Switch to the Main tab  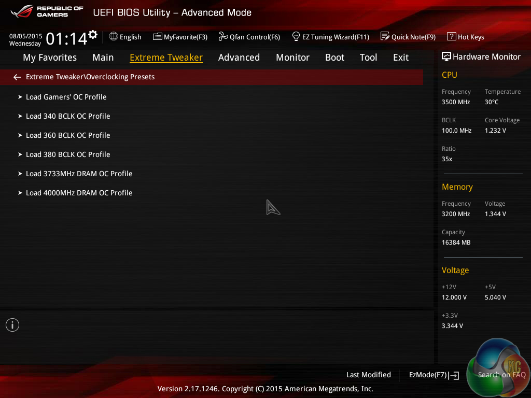(103, 58)
